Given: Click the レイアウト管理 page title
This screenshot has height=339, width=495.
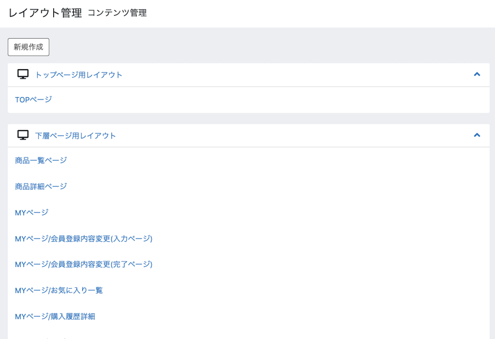Looking at the screenshot, I should point(45,13).
